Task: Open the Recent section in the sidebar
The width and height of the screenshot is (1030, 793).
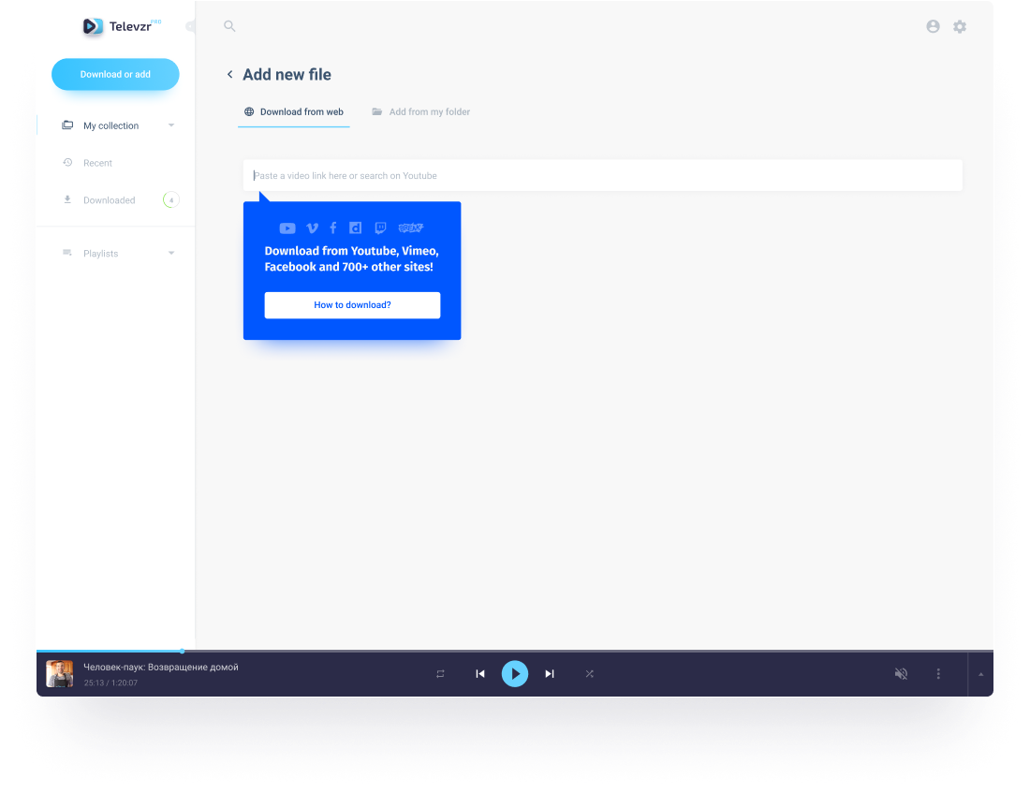Action: (x=97, y=162)
